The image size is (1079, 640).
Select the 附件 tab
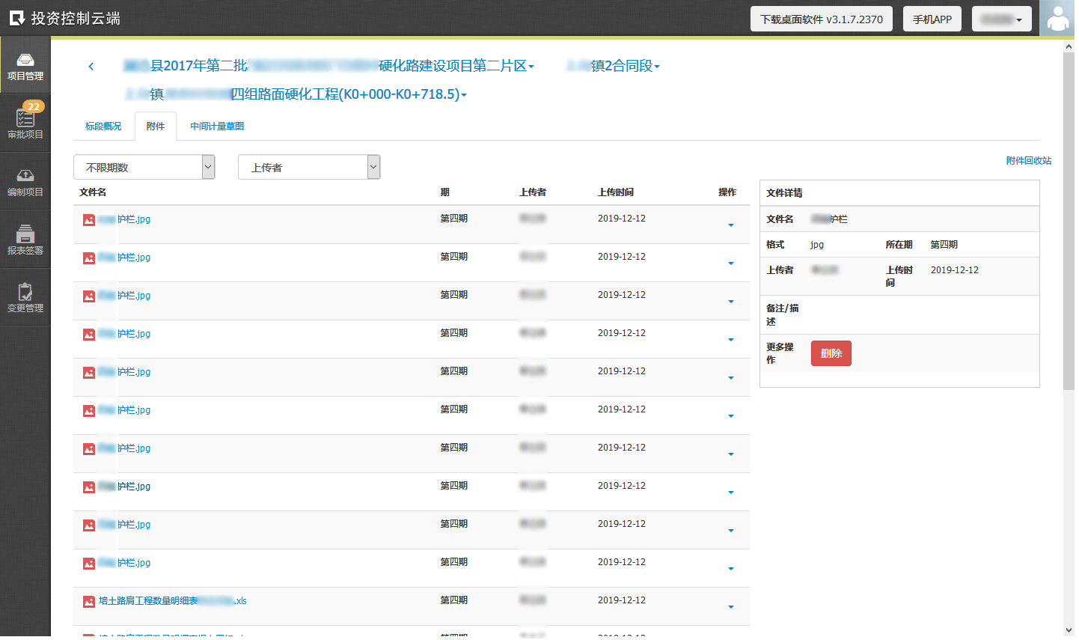[x=156, y=127]
